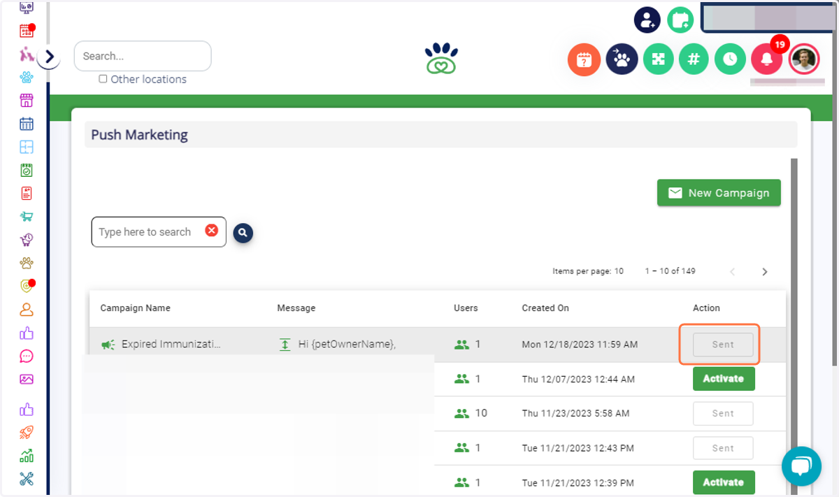Open the light blue paw sidebar icon
Viewport: 839px width, 497px height.
(x=27, y=77)
